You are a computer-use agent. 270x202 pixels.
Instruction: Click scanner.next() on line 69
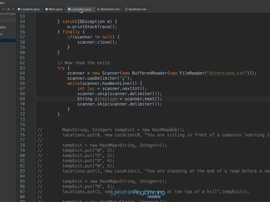point(142,99)
